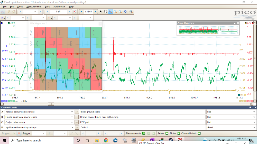Click the Zoom Overview waveform thumbnail
The width and height of the screenshot is (257, 144).
tap(208, 30)
